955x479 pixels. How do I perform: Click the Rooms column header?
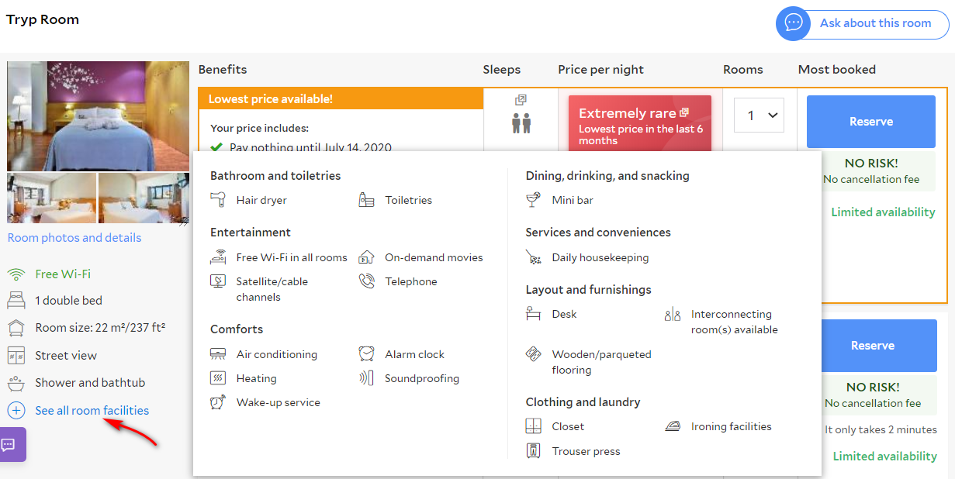tap(743, 70)
